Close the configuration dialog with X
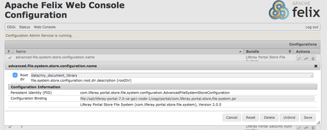Screen dimensions: 327x130 click(316, 66)
